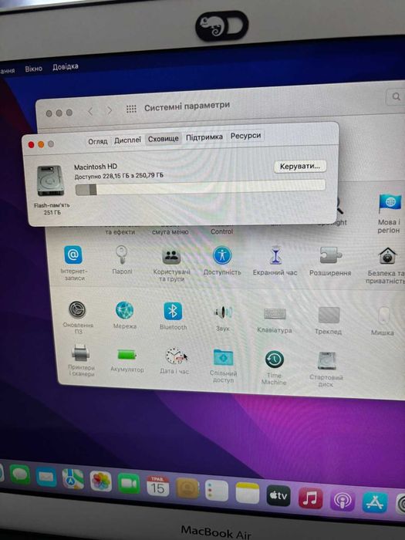Open Принтери і сканери pane
This screenshot has width=405, height=540.
81,360
